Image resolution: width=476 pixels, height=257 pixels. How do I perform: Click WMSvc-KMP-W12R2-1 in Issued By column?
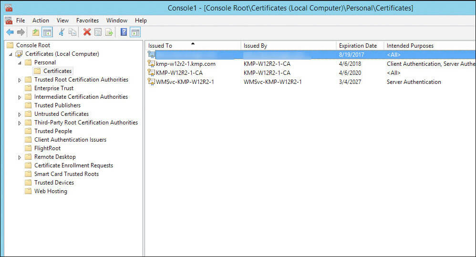273,82
